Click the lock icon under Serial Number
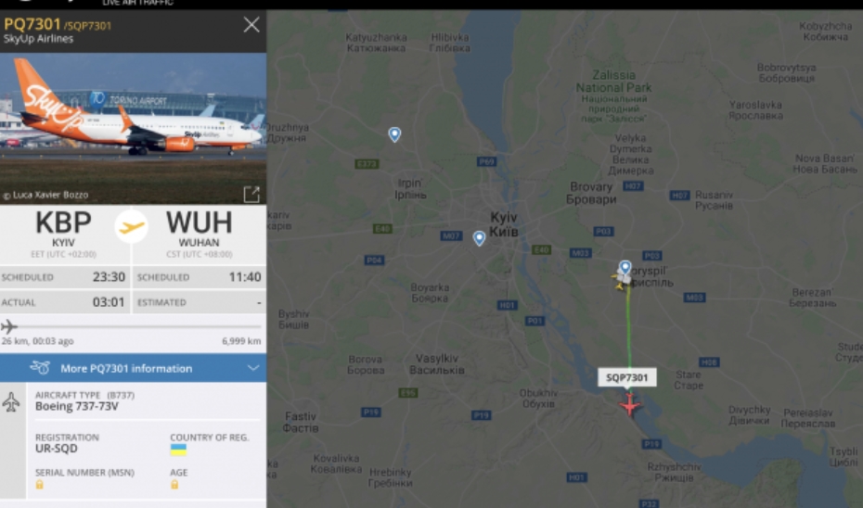863x508 pixels. [x=40, y=484]
